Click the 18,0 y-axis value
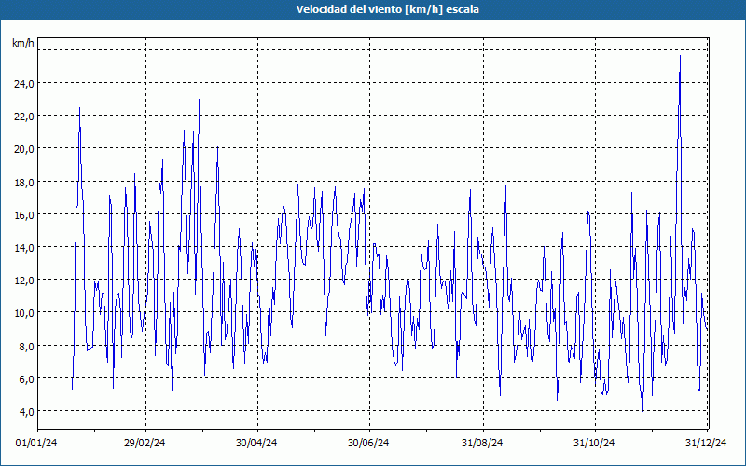The height and width of the screenshot is (466, 746). [x=24, y=182]
